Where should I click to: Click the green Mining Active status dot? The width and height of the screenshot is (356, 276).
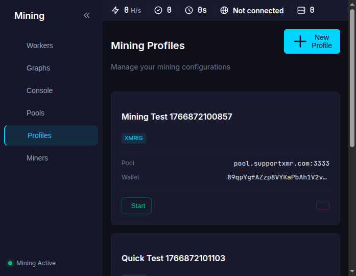(10, 263)
